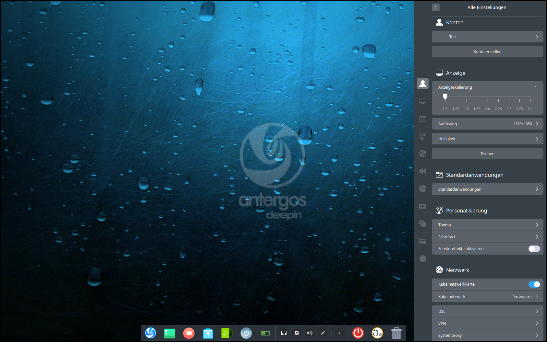Open the Thema settings via its chevron
Screen dimensions: 547x342
click(537, 224)
